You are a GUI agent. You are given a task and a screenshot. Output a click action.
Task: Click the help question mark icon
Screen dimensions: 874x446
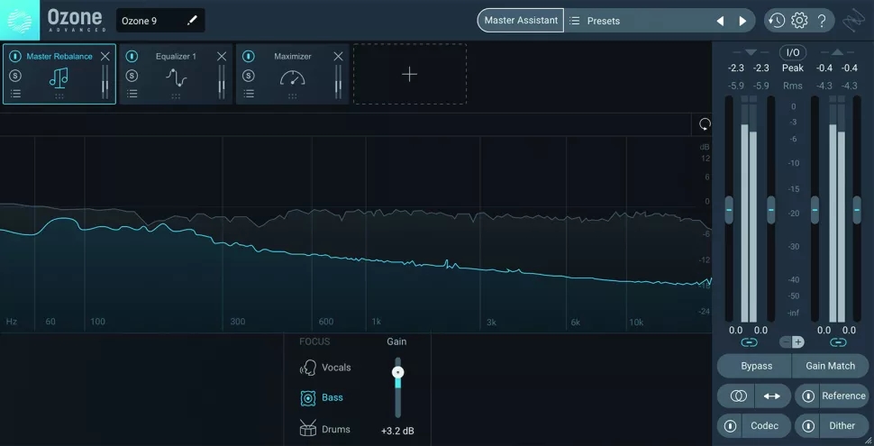tap(822, 21)
